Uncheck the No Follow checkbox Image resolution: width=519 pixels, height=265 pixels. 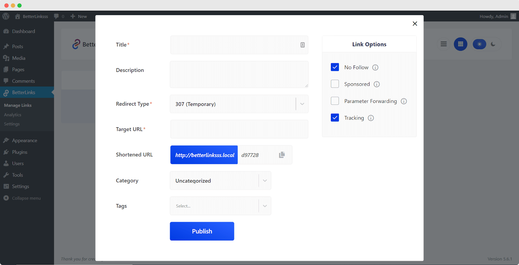click(335, 67)
